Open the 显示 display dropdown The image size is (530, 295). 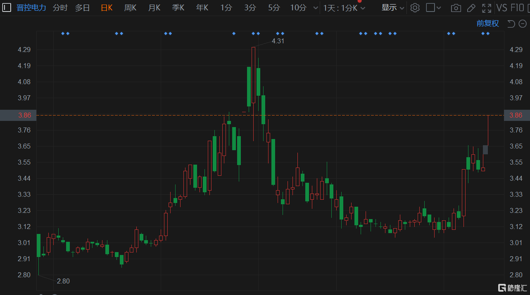pos(393,7)
